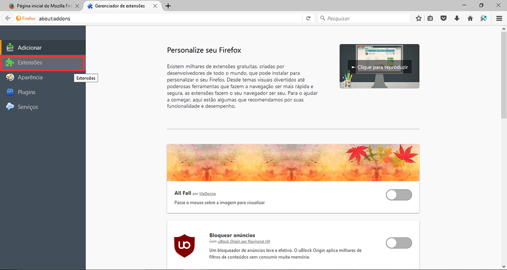Click the Personalize seu Firefox heading
The image size is (507, 270).
point(204,51)
